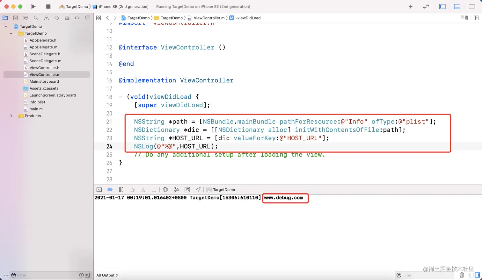Screen dimensions: 482x280
Task: Step over the current line
Action: click(132, 190)
